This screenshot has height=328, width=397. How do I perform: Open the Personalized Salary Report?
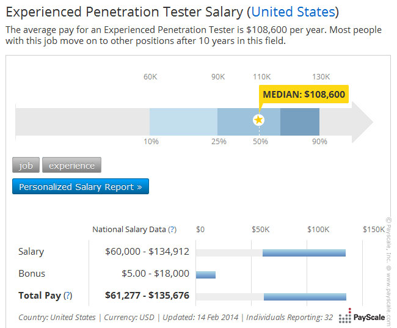(x=80, y=187)
